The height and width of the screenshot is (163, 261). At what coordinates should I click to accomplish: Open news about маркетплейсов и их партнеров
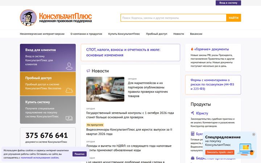[148, 89]
